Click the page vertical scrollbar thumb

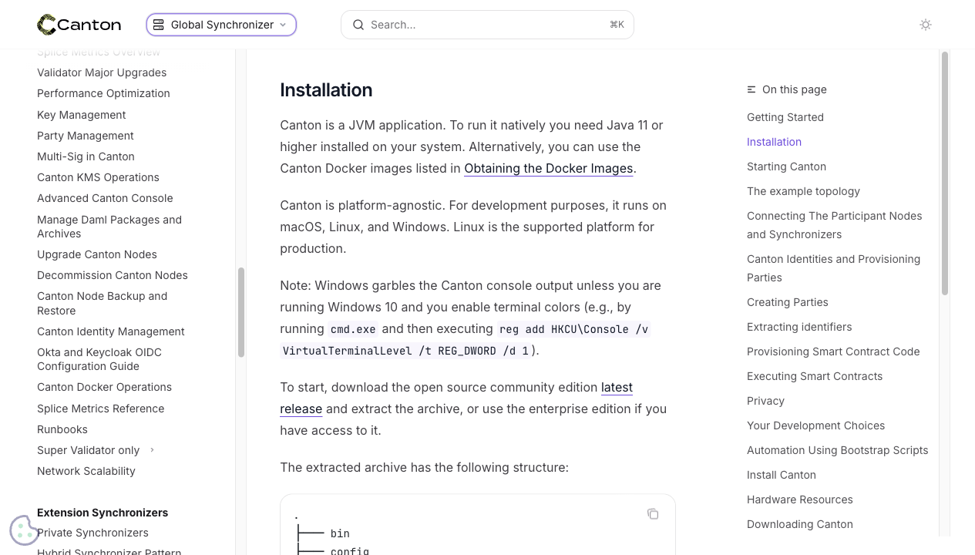(945, 173)
